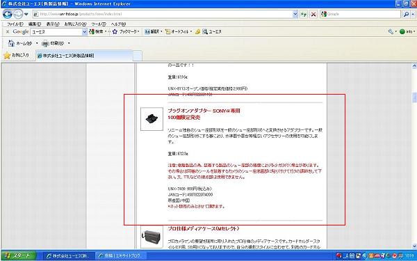This screenshot has height=261, width=417.
Task: Switch to taskbar item 株式会社ユーエス
Action: [x=68, y=256]
